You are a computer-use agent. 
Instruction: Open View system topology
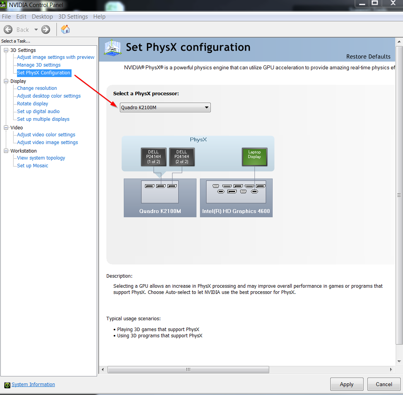(41, 158)
